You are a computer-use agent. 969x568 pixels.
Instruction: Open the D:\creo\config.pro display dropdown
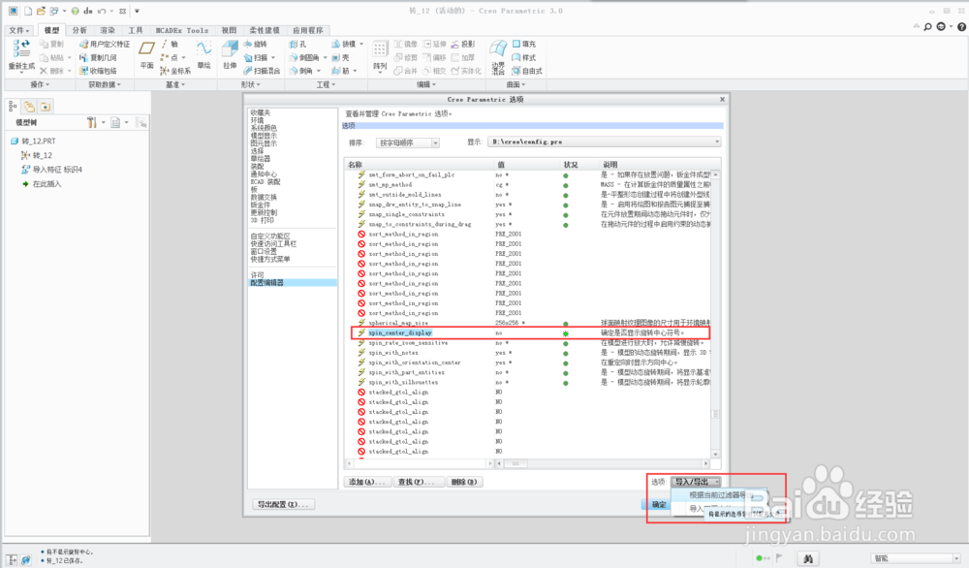[605, 142]
